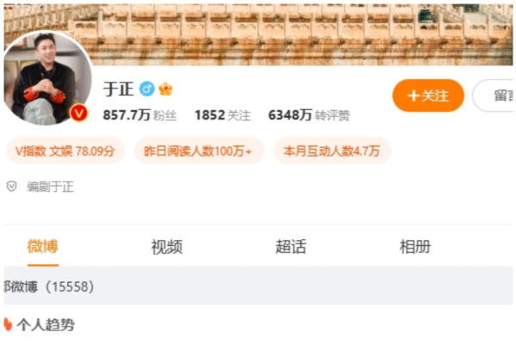Click the V指数 文娱 78.09分 tag
Image resolution: width=516 pixels, height=344 pixels.
65,151
